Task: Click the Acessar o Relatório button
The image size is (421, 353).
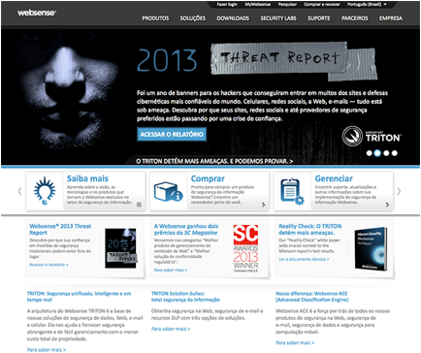Action: coord(172,134)
